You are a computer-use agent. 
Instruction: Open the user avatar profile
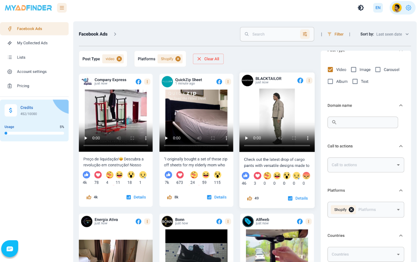click(x=397, y=8)
